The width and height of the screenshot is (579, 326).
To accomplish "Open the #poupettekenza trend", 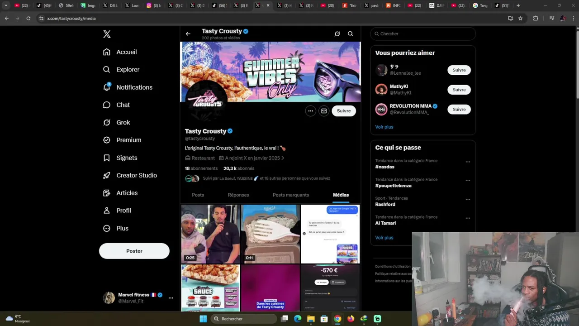I will [x=393, y=186].
